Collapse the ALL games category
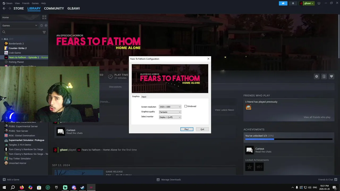This screenshot has height=191, width=340. click(2, 39)
